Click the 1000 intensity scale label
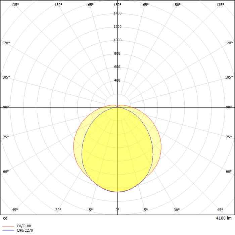Viewport: 235px width, 235px height. click(117, 40)
